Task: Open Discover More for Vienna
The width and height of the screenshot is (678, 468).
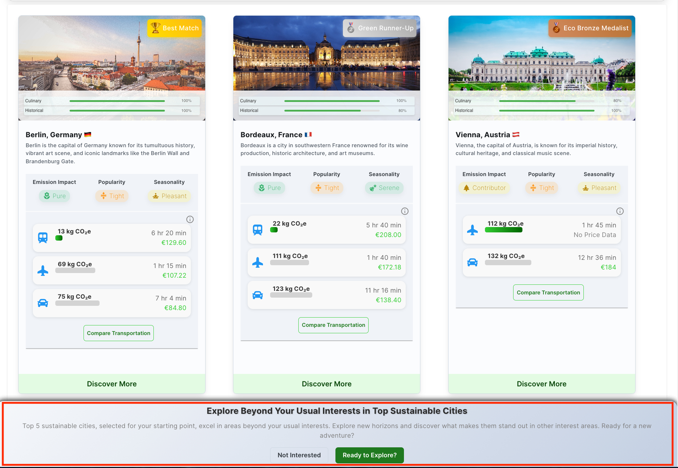Action: pyautogui.click(x=542, y=384)
